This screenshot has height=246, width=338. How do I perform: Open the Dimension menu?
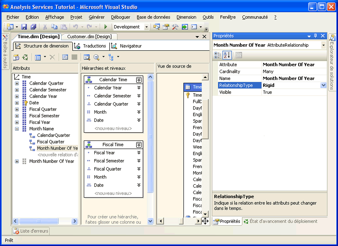[186, 17]
